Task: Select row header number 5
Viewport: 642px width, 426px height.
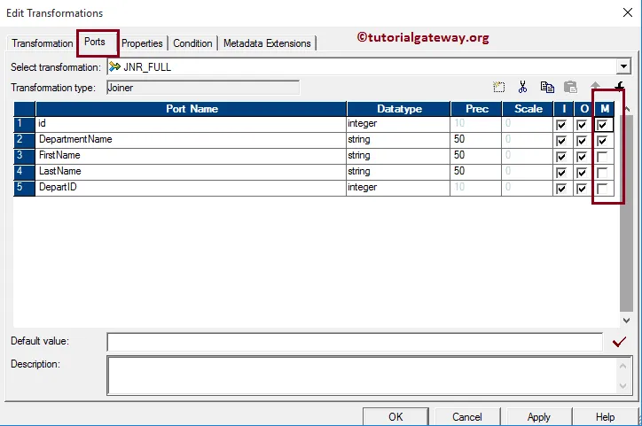Action: [x=24, y=188]
